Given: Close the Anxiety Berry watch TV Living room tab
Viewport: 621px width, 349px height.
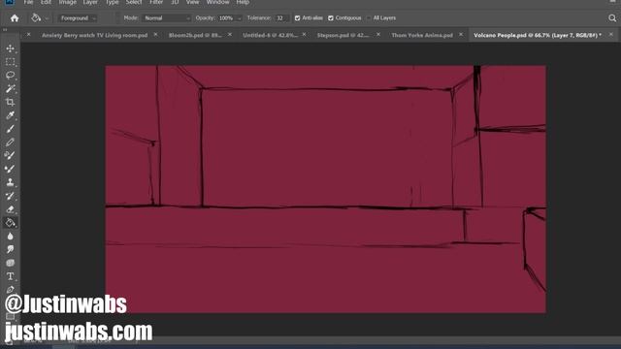Looking at the screenshot, I should 155,35.
